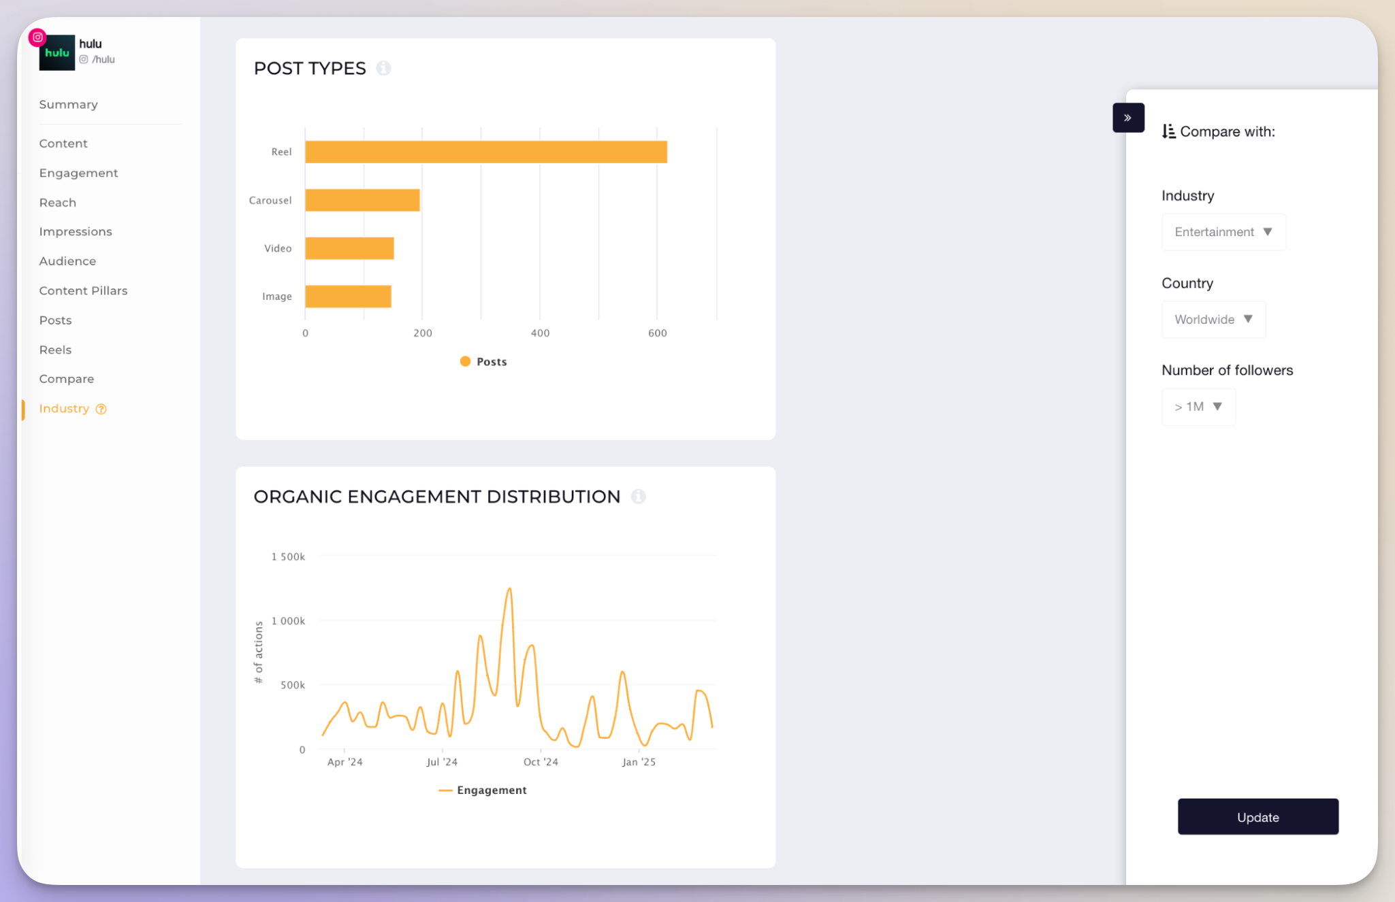Click info icon next to Post Types
The height and width of the screenshot is (902, 1395).
[x=384, y=68]
